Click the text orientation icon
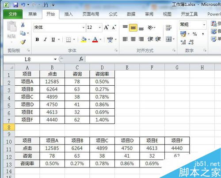This screenshot has width=221, height=178. tap(151, 27)
